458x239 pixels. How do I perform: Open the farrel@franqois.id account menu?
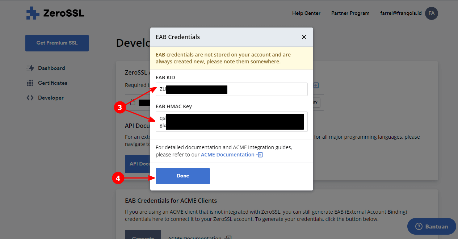click(x=401, y=13)
